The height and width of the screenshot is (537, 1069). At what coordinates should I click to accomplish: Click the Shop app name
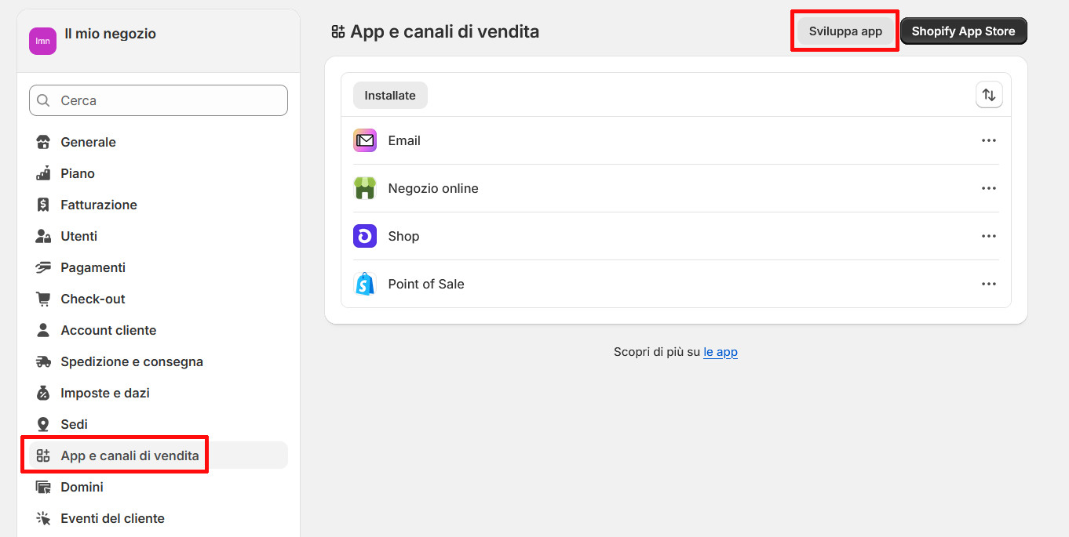(x=403, y=236)
